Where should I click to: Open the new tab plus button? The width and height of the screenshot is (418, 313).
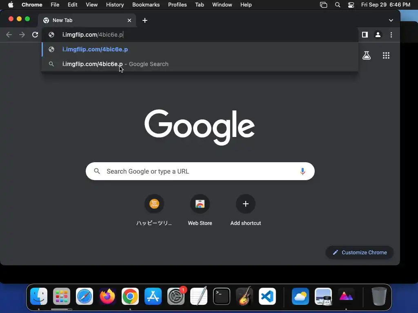pyautogui.click(x=145, y=20)
